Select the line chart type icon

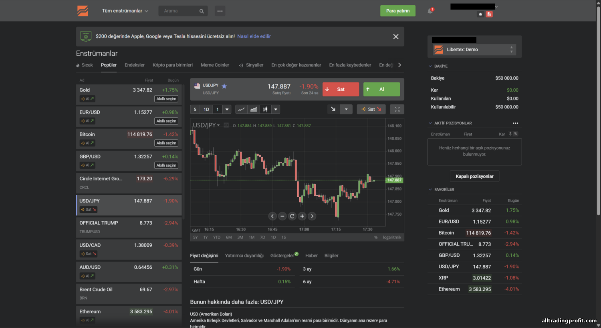tap(242, 109)
